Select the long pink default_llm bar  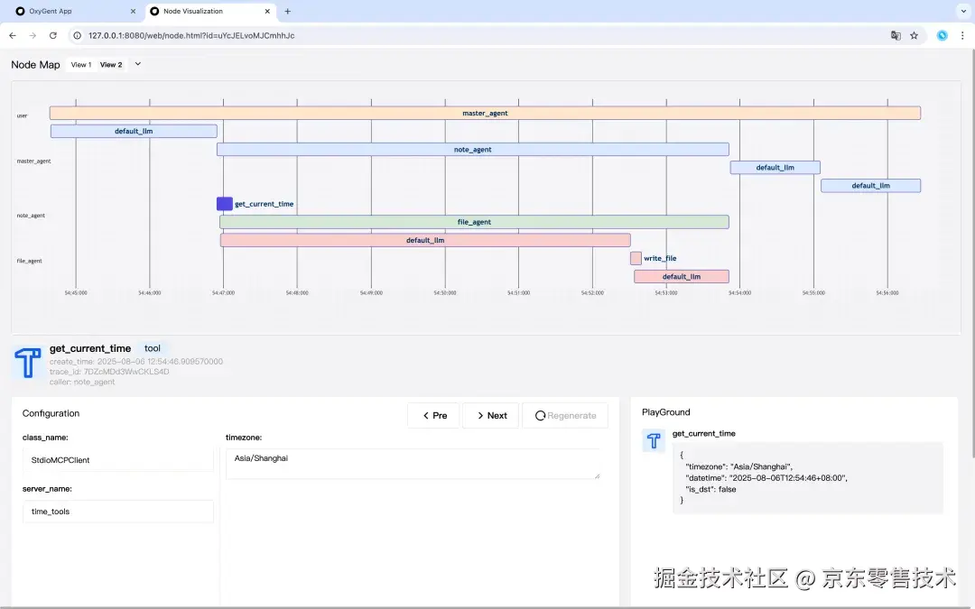click(x=425, y=240)
